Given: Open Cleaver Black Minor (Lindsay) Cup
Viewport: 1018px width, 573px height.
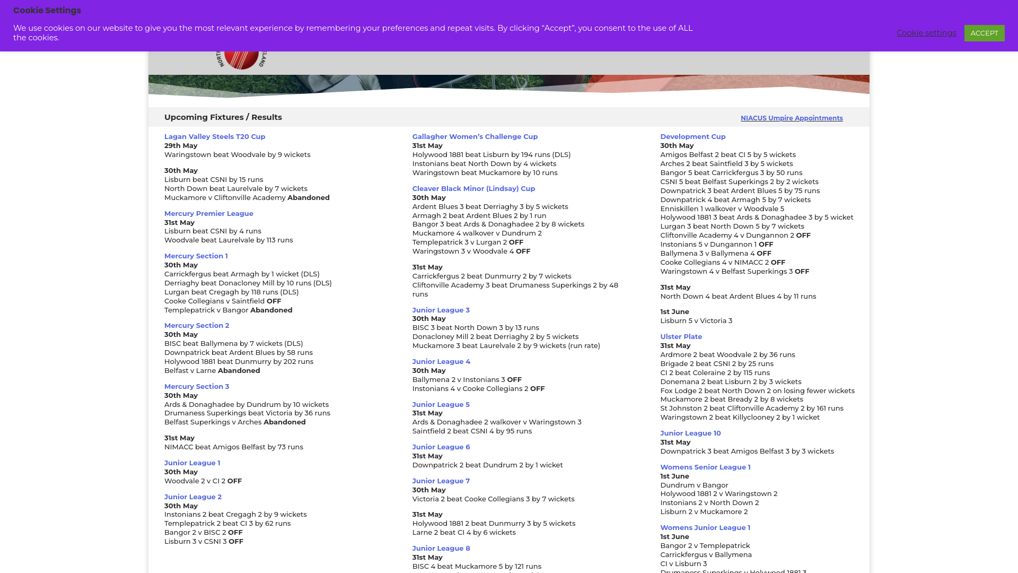Looking at the screenshot, I should coord(473,189).
